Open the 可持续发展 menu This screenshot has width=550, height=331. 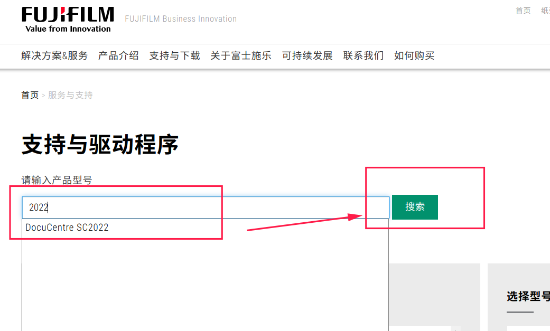click(307, 55)
